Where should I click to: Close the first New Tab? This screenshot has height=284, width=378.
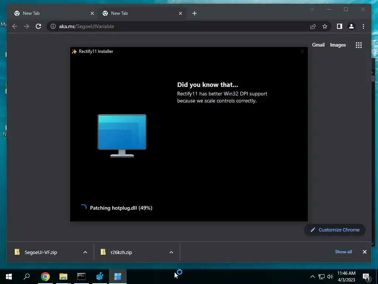(92, 13)
